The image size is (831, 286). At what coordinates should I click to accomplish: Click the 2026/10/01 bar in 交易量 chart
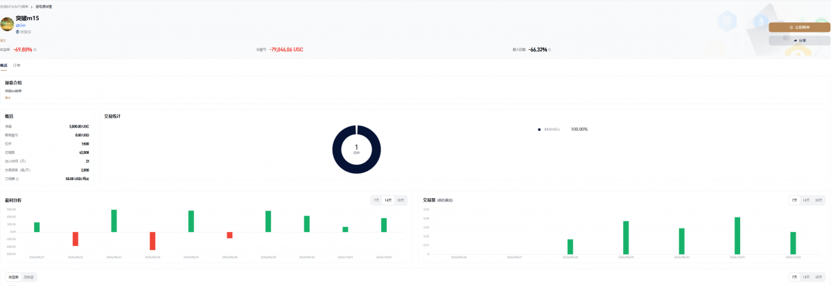(737, 235)
